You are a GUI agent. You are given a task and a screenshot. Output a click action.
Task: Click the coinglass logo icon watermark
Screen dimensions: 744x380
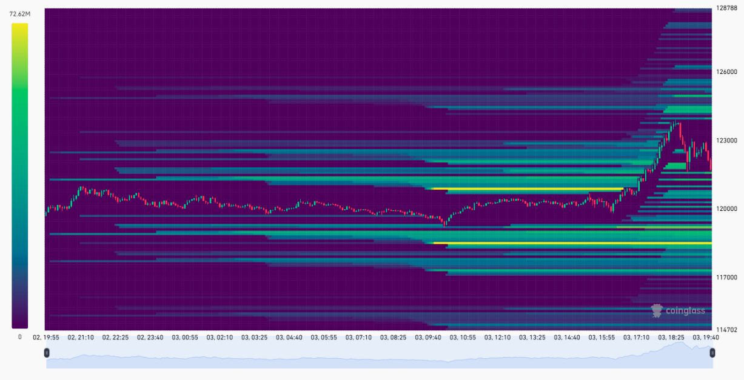(x=657, y=310)
